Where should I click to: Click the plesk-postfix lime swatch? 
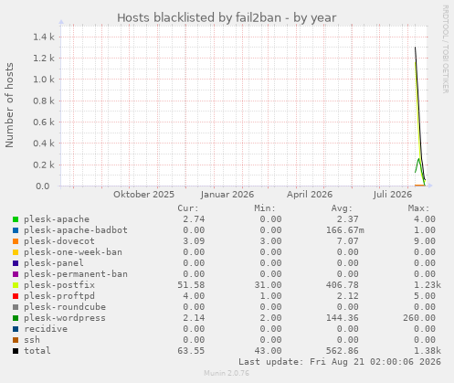click(16, 285)
